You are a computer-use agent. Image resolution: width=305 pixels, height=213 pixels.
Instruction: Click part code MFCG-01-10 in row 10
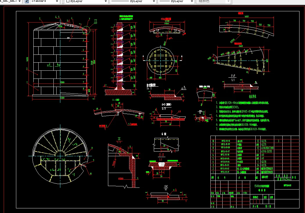(226, 141)
